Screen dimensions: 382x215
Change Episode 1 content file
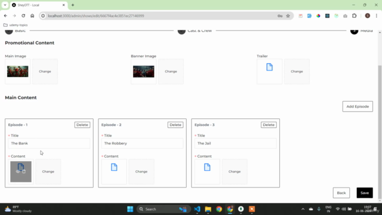pyautogui.click(x=48, y=171)
